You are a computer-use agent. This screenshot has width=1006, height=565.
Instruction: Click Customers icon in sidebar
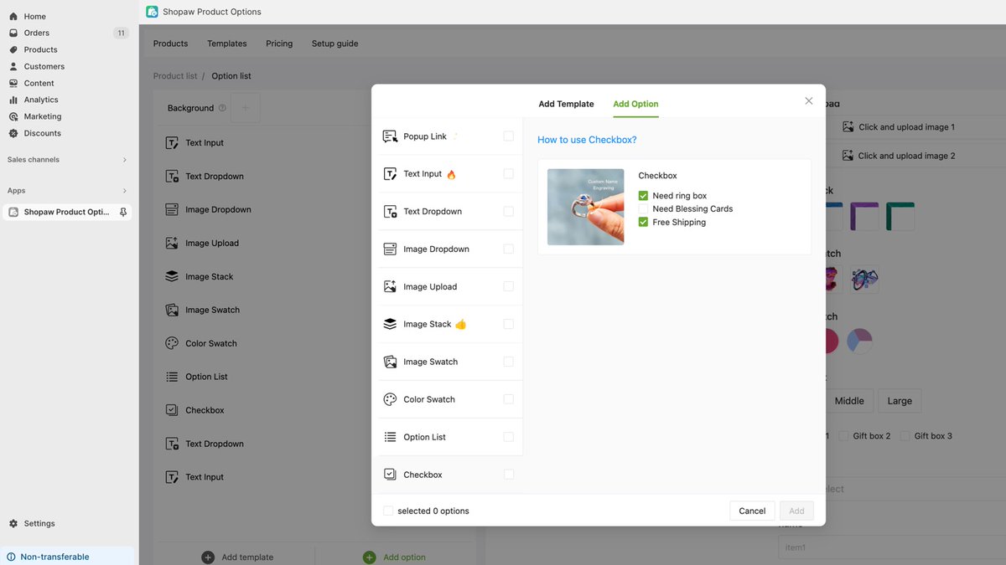coord(13,66)
